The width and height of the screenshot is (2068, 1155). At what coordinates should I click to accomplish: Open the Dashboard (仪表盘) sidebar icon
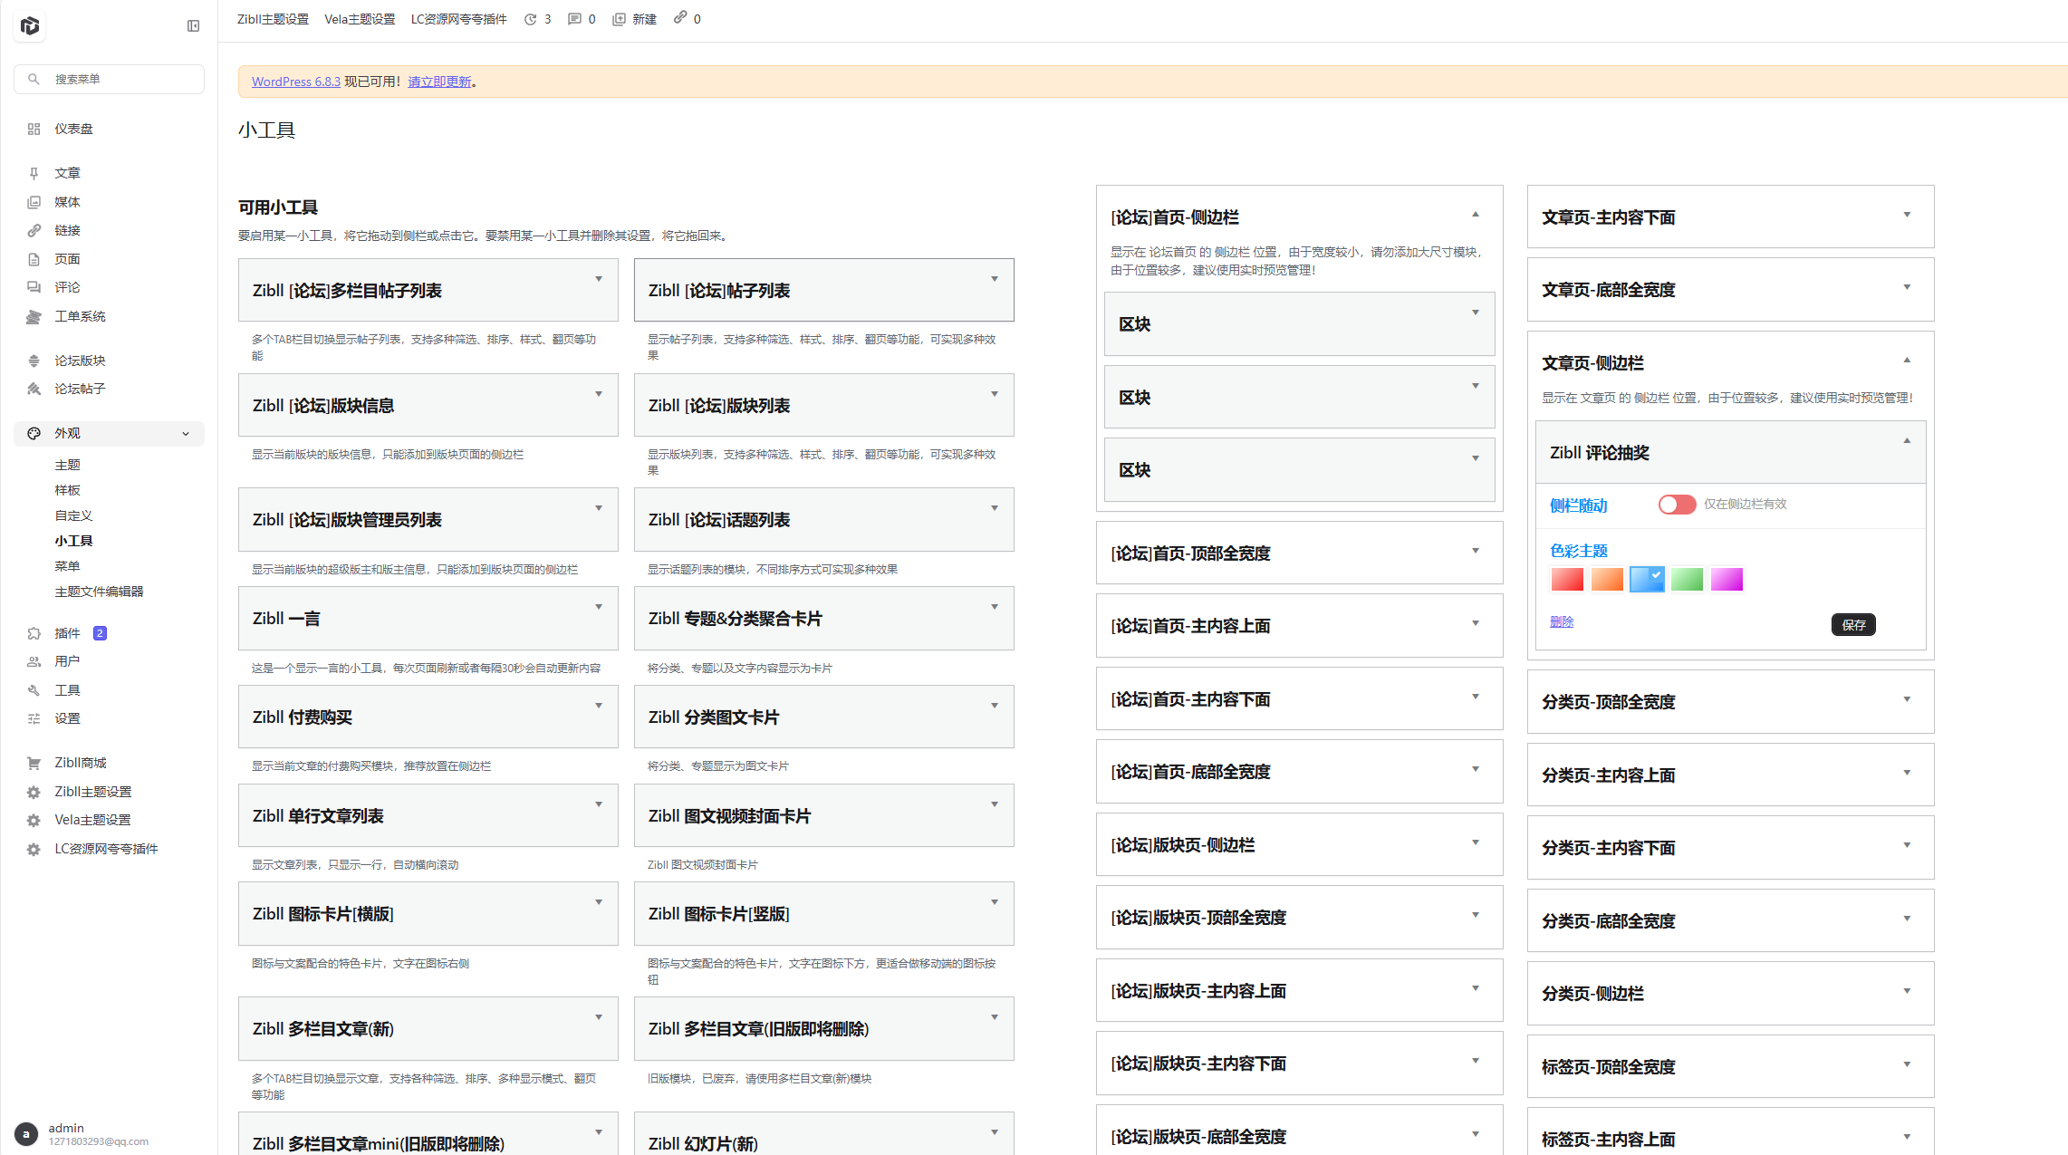point(34,129)
